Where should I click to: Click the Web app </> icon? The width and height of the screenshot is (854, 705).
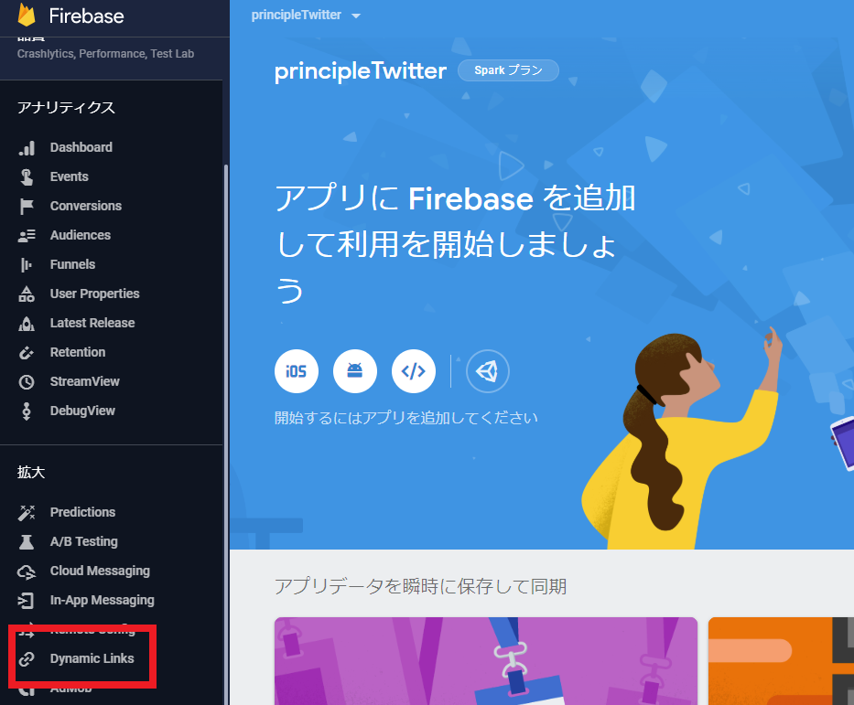[x=414, y=370]
